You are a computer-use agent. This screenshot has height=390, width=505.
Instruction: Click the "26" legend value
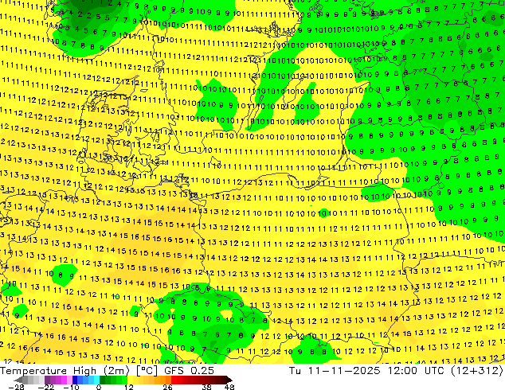[x=167, y=387]
